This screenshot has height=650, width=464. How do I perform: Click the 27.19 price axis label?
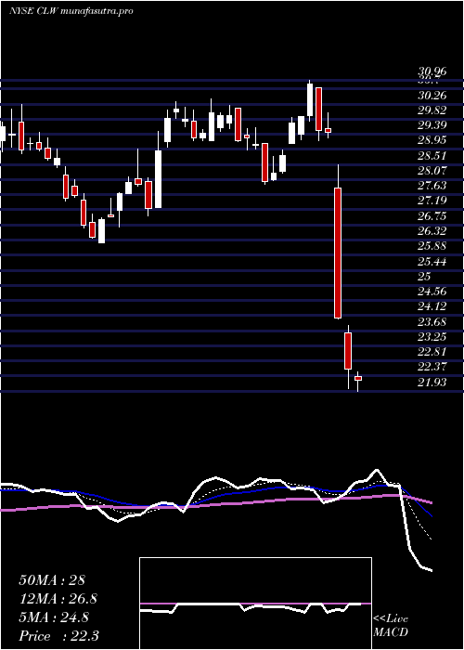pos(432,201)
